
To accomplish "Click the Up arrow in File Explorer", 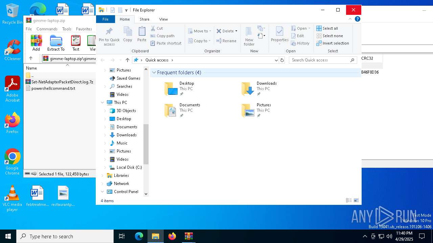I will point(127,60).
